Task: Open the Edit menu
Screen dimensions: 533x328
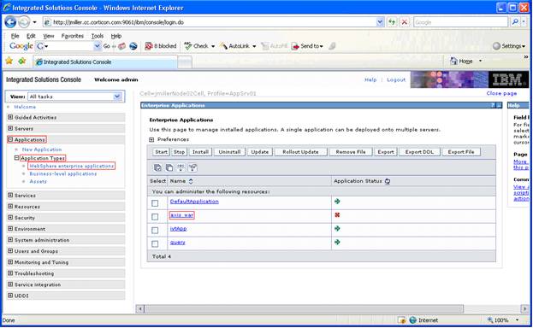Action: pyautogui.click(x=31, y=36)
